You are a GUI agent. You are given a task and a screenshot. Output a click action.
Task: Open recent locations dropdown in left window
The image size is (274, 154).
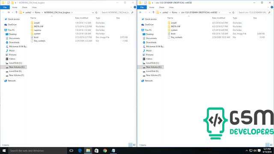point(12,12)
